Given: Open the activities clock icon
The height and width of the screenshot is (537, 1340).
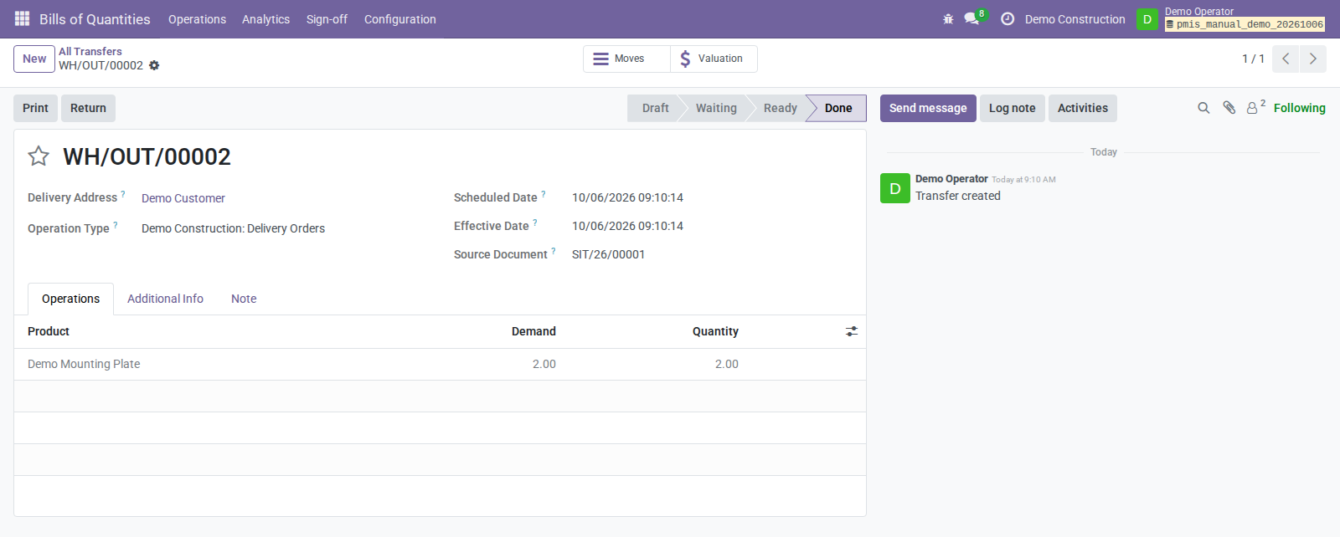Looking at the screenshot, I should click(x=1008, y=18).
